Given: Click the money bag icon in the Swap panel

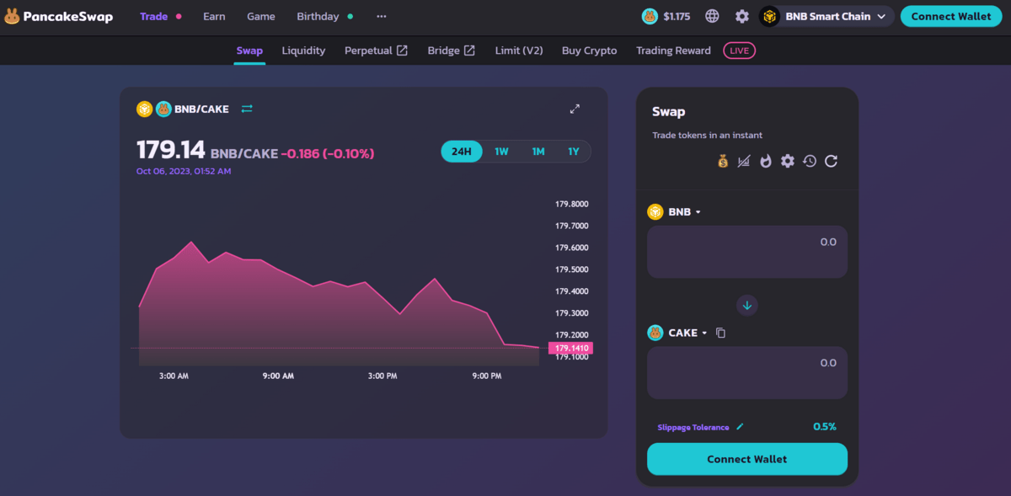Looking at the screenshot, I should tap(722, 161).
